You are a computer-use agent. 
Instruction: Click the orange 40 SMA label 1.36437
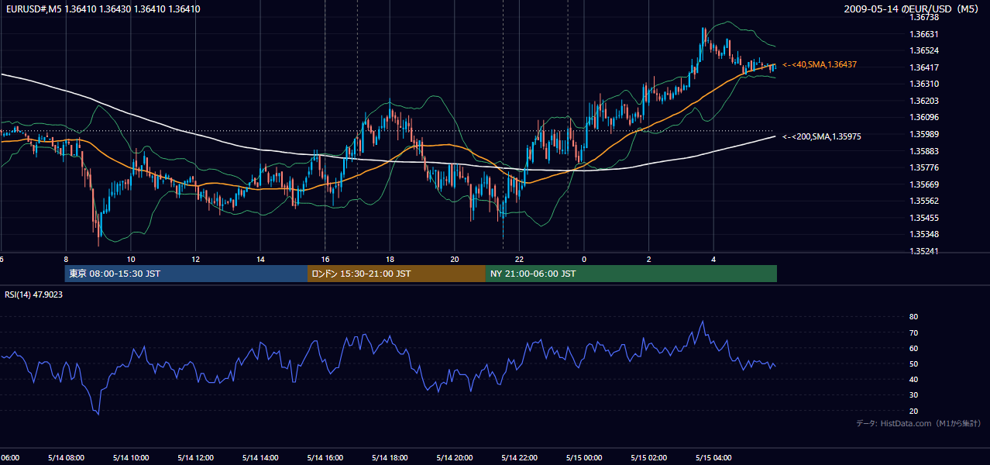click(820, 65)
